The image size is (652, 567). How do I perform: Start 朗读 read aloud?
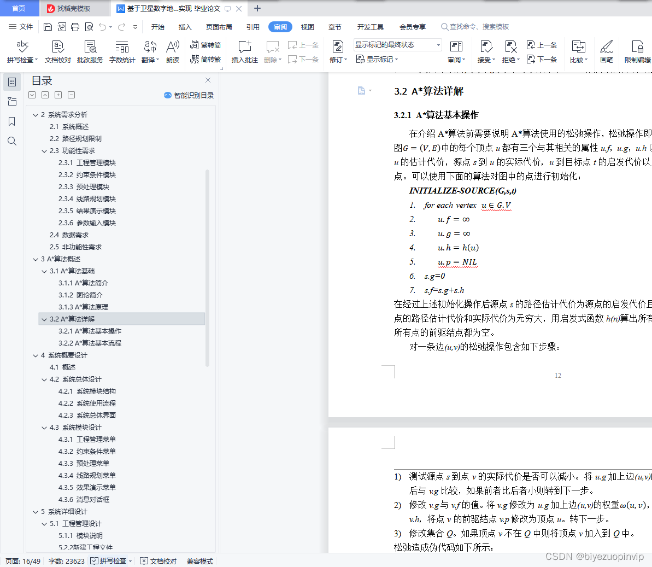pyautogui.click(x=173, y=52)
